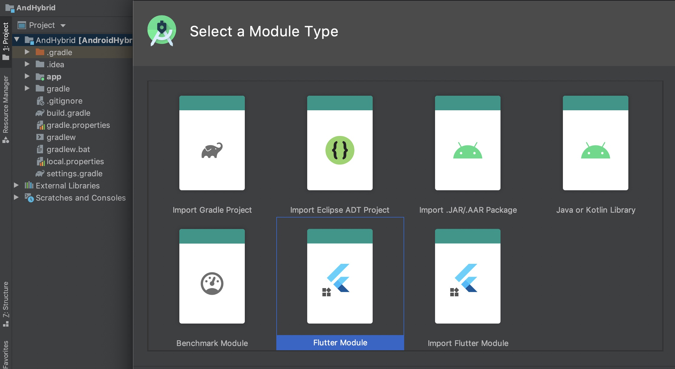Image resolution: width=675 pixels, height=369 pixels.
Task: Click the Import .JAR/.AAR Package label
Action: click(x=468, y=210)
